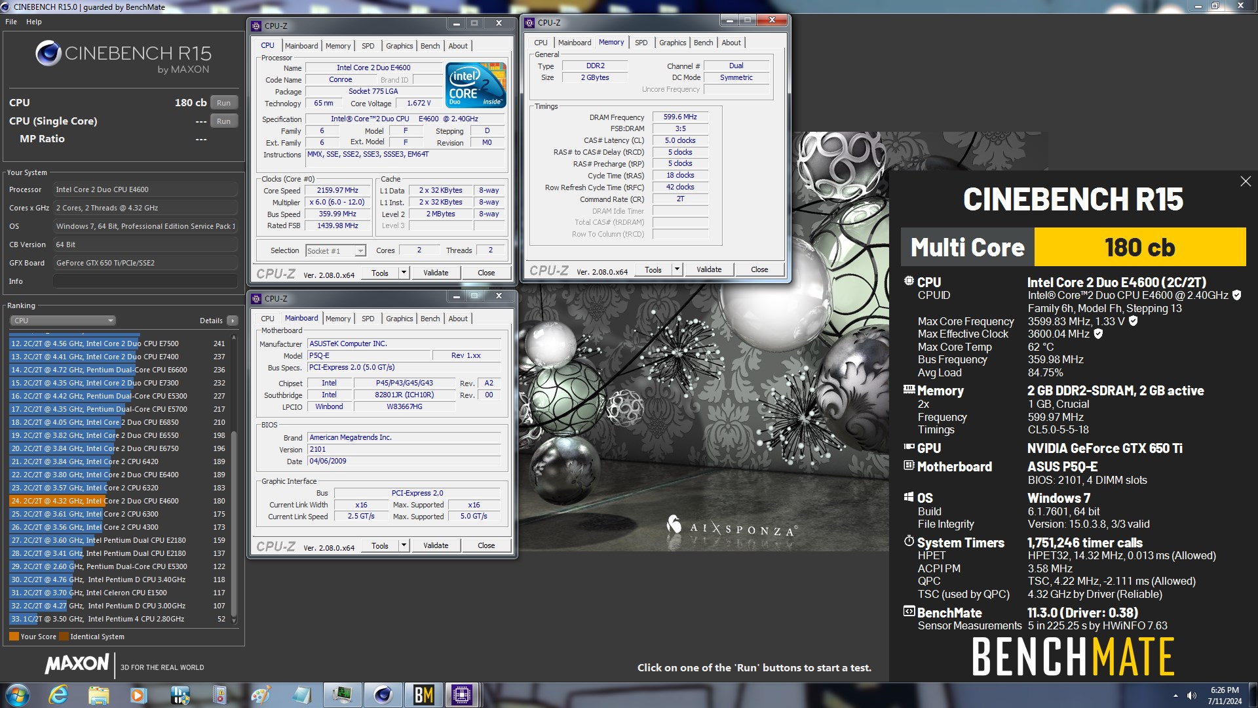The width and height of the screenshot is (1258, 708).
Task: Switch to CPU-Z purple chip taskbar icon
Action: (x=462, y=695)
